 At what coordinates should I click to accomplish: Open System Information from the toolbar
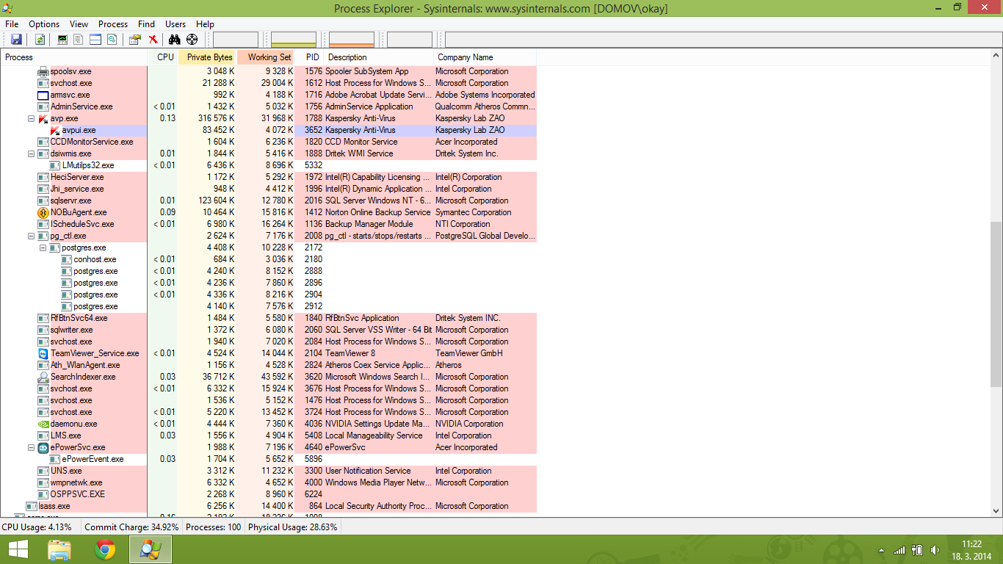tap(63, 40)
